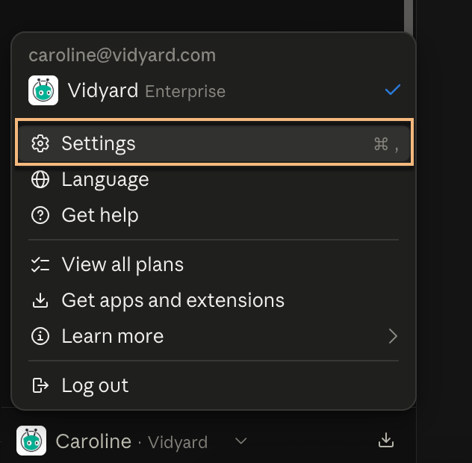Log out of the account

214,385
